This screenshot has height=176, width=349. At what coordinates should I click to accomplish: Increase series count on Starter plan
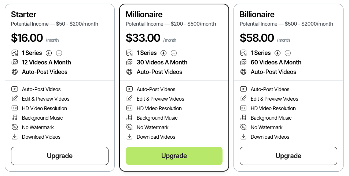[x=49, y=53]
